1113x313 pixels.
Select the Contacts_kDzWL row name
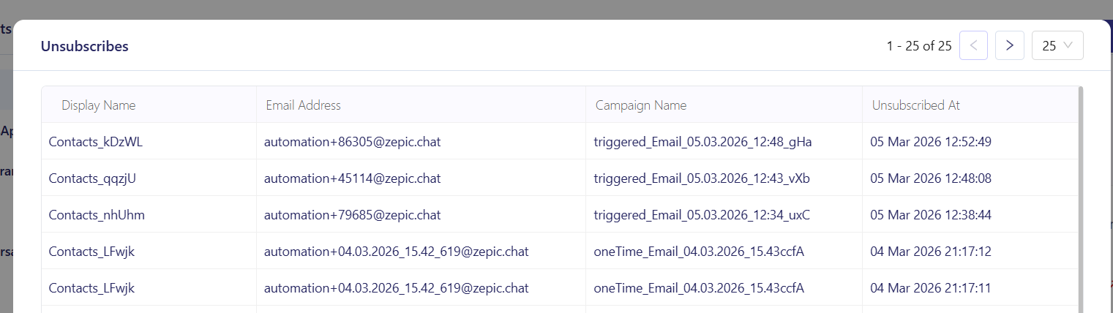(95, 142)
